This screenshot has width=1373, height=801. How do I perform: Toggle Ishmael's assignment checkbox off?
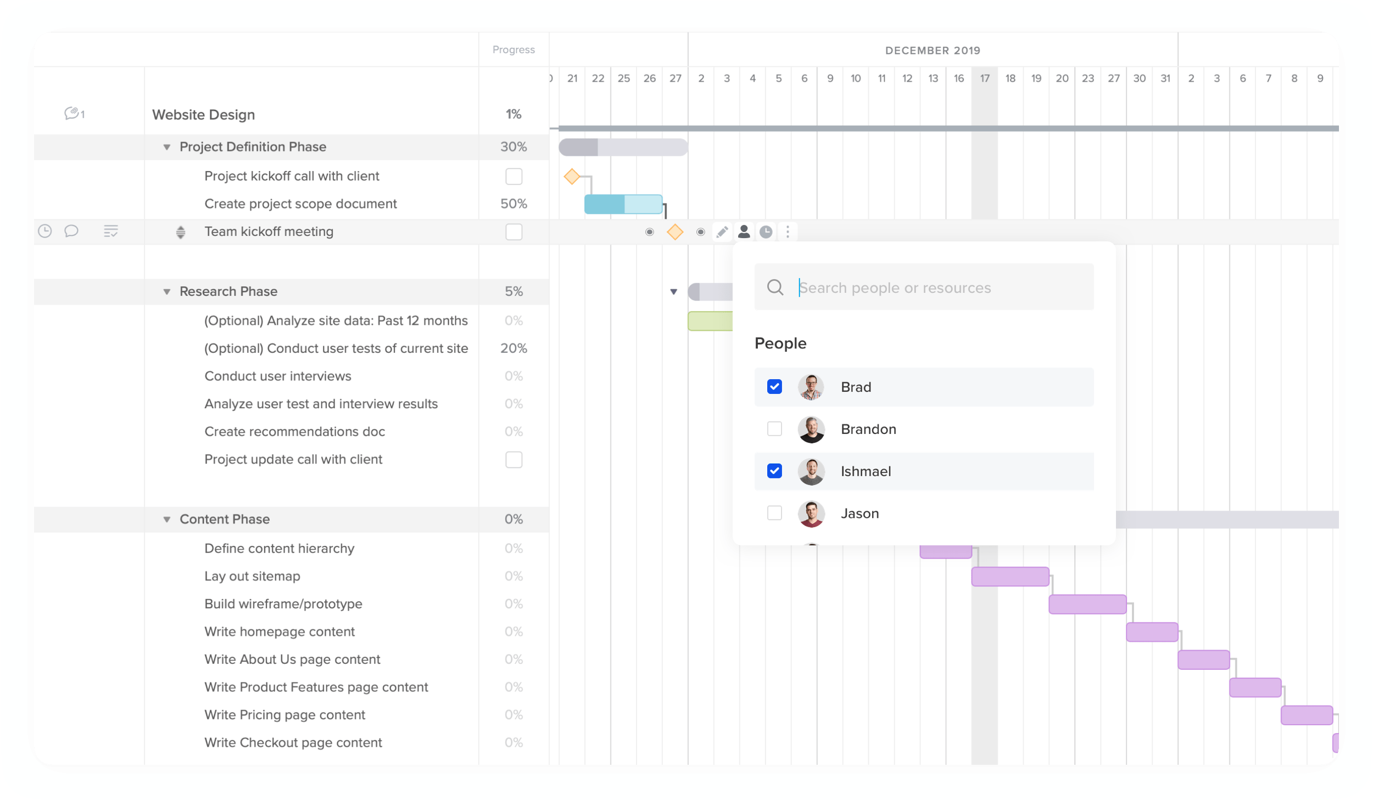pos(775,470)
